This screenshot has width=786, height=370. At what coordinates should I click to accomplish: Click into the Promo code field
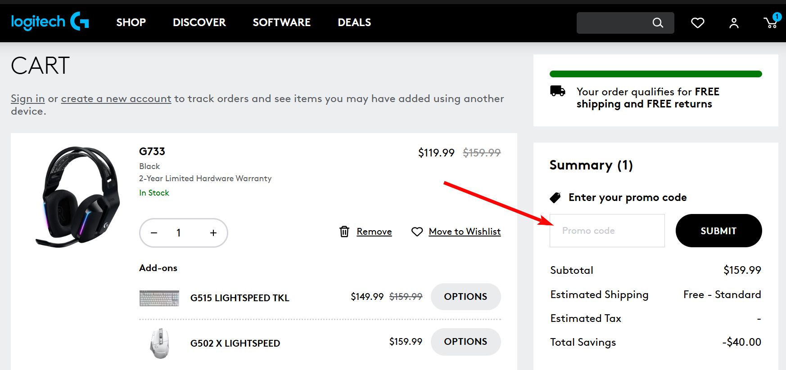[x=607, y=231]
